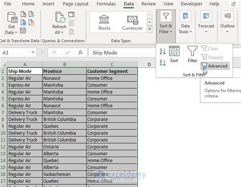Switch to the Home tab
The image size is (241, 187).
point(28,4)
